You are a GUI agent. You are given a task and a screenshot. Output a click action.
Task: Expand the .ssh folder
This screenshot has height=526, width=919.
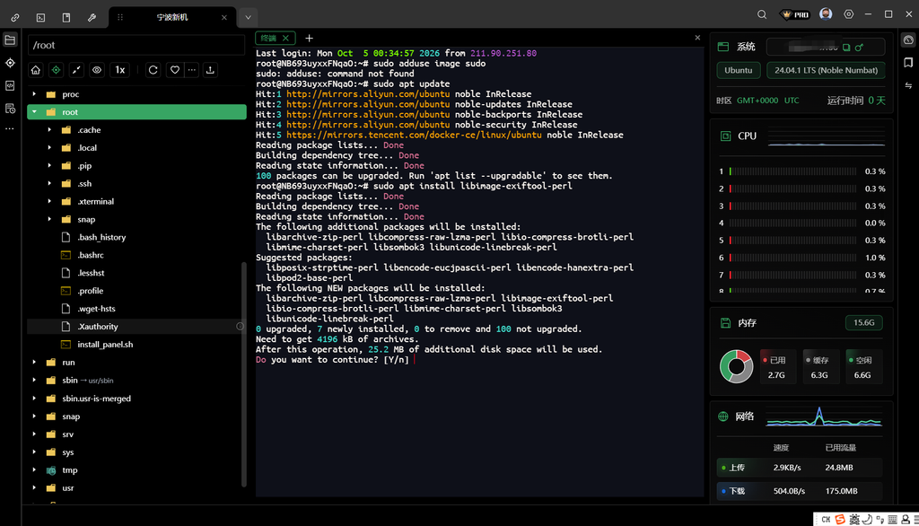[49, 183]
